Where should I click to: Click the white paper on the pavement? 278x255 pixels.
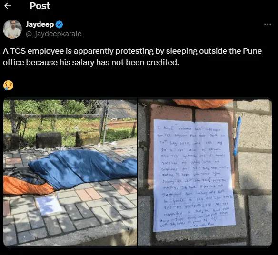[x=49, y=205]
